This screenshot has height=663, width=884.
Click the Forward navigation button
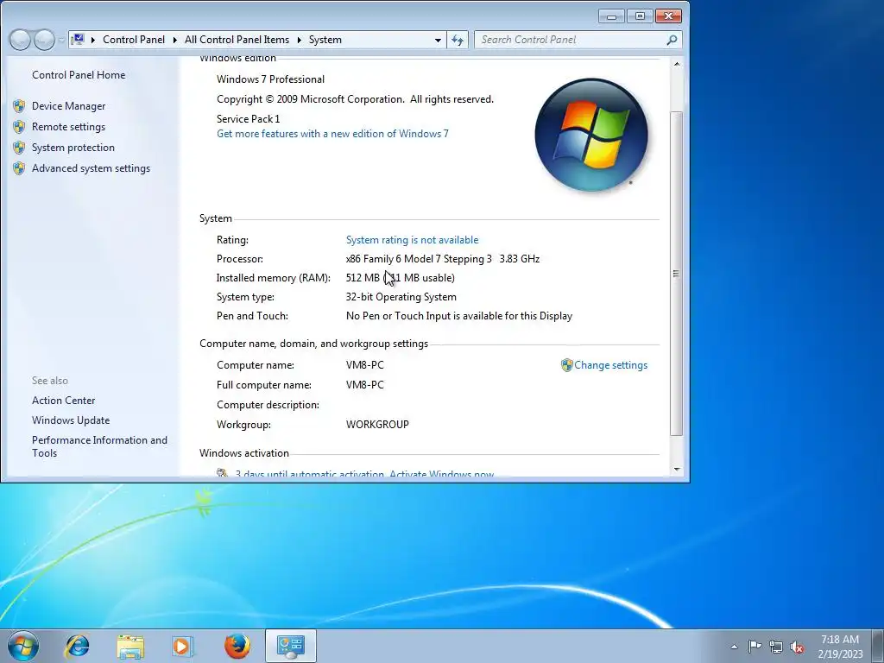click(44, 40)
